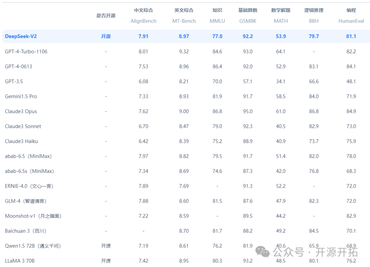Click the 知识 column header
This screenshot has width=370, height=267.
(x=217, y=10)
